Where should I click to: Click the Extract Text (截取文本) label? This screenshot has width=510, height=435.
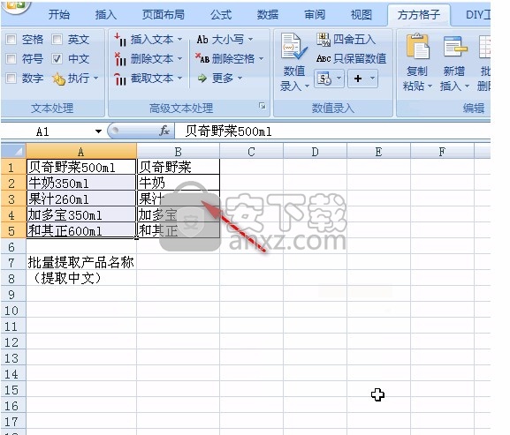point(152,79)
